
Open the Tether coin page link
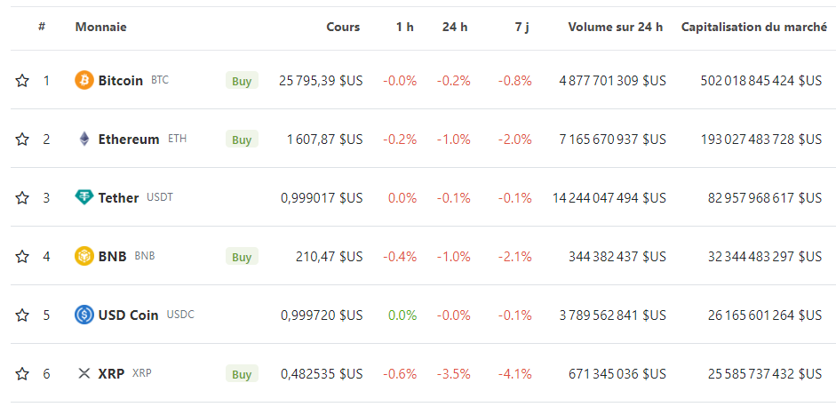(118, 198)
